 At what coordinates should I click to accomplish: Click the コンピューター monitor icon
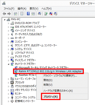pos(12,42)
